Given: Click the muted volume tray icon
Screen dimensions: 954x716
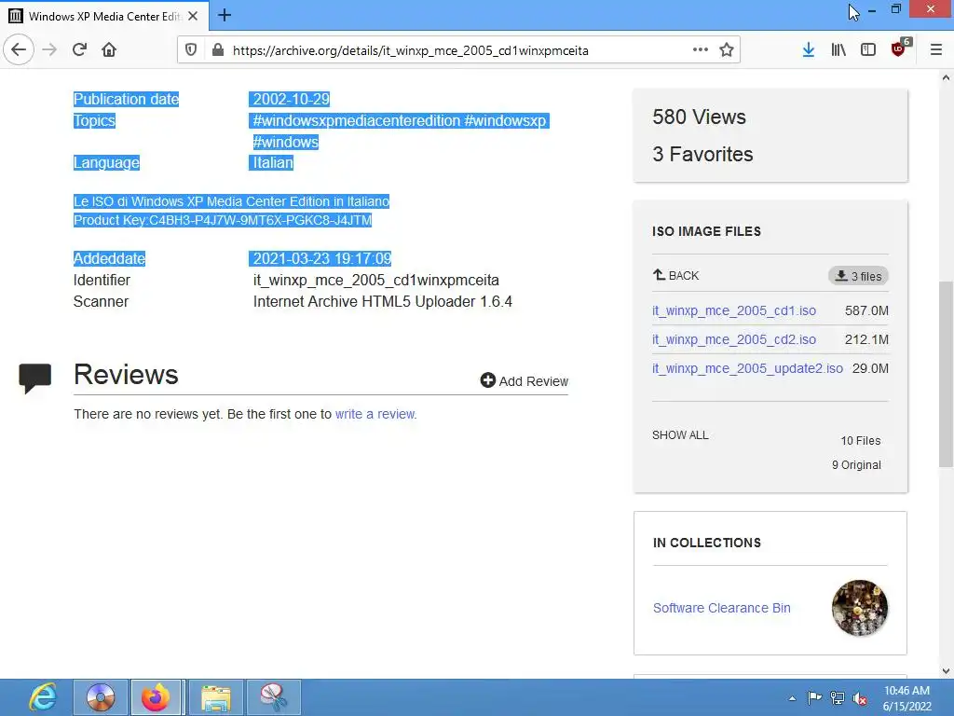Looking at the screenshot, I should [860, 698].
